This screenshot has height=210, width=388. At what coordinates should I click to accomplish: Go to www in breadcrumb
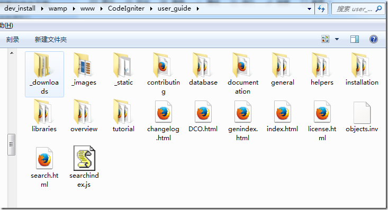point(87,8)
